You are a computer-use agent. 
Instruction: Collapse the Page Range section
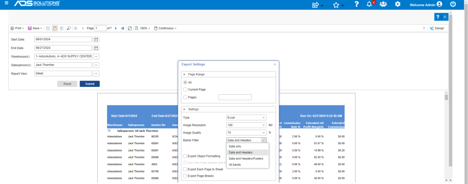pyautogui.click(x=185, y=74)
